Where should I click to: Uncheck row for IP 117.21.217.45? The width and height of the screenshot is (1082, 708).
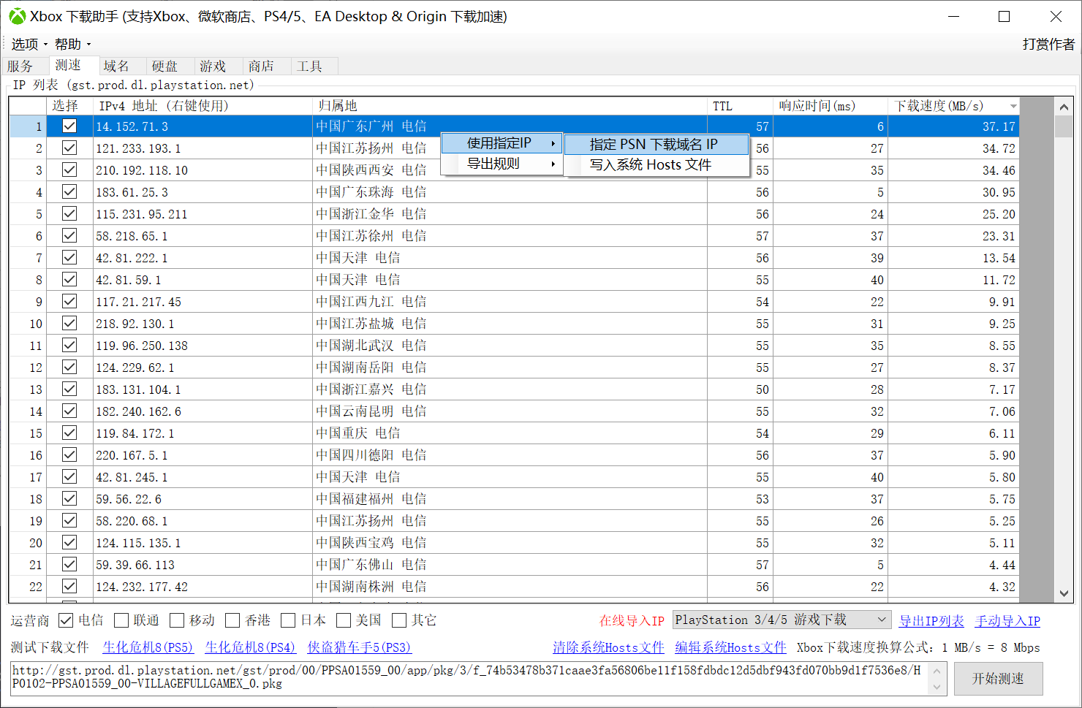point(69,301)
